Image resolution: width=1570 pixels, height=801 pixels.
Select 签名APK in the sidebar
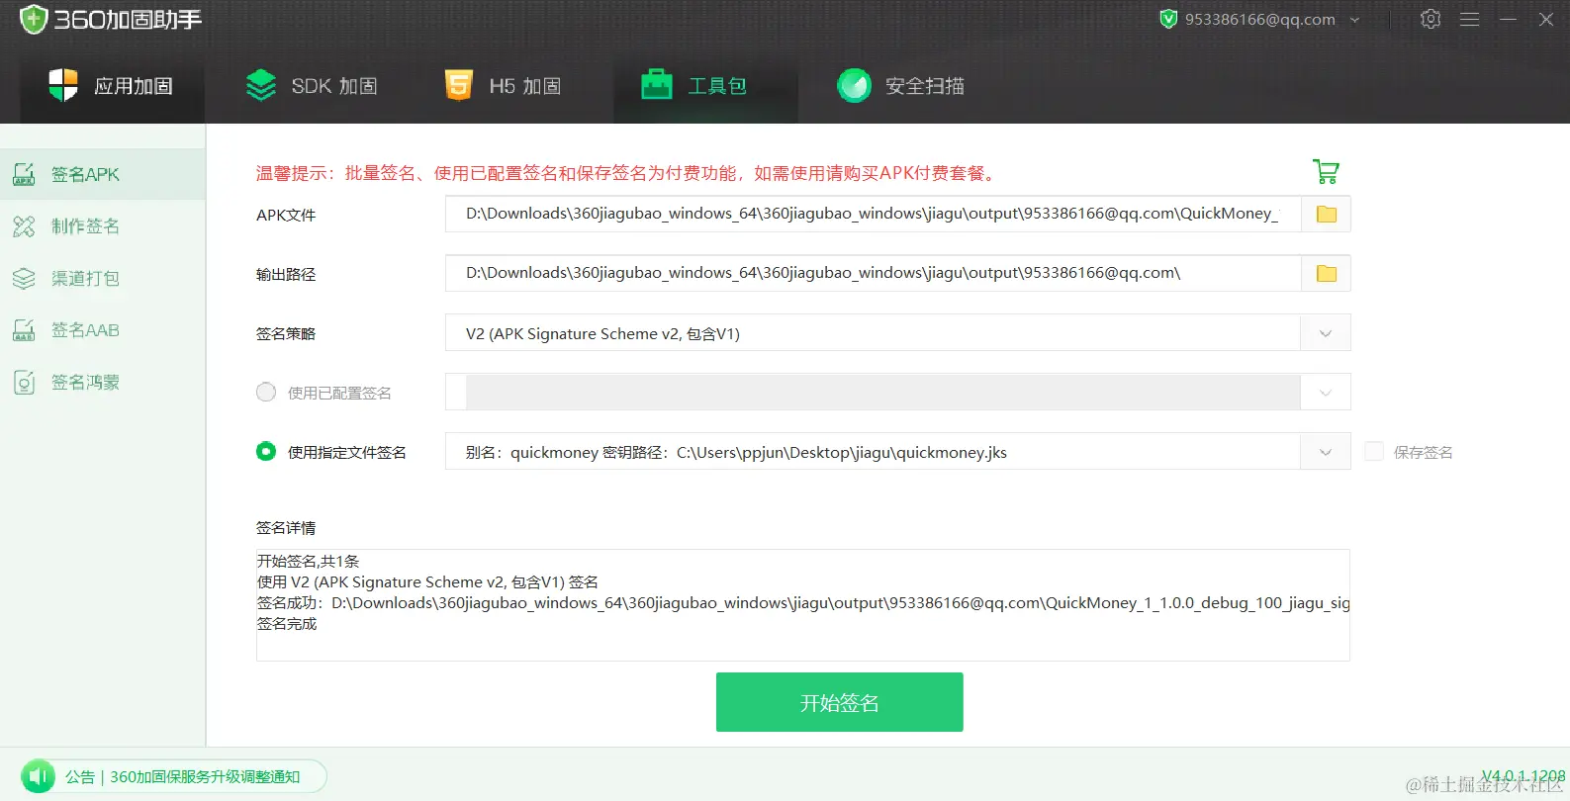coord(103,174)
